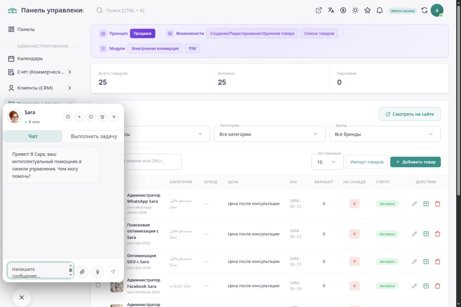461x307 pixels.
Task: Open the user avatar menu
Action: (x=437, y=10)
